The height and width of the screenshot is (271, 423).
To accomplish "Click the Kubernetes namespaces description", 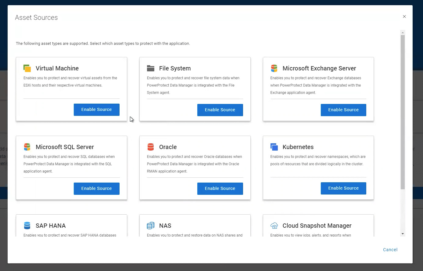I will (x=318, y=160).
